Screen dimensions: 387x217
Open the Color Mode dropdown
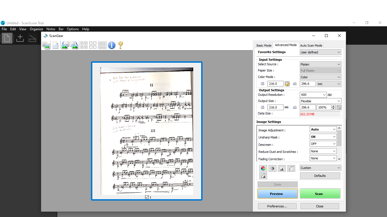point(320,77)
